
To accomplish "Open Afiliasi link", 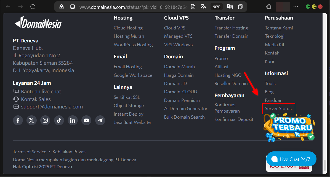I will pos(221,67).
